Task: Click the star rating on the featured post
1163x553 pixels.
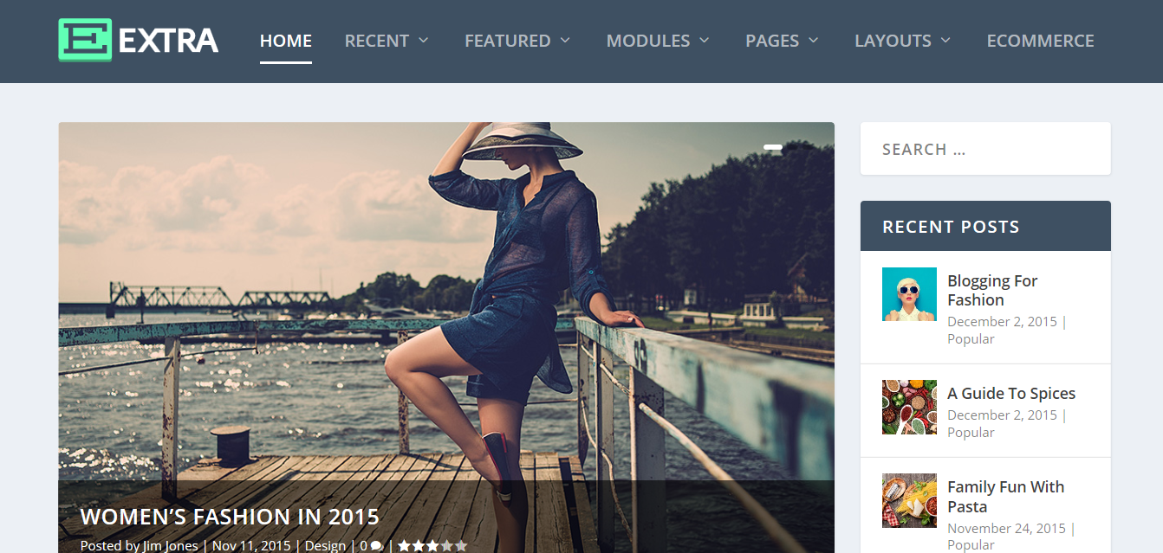Action: (432, 546)
